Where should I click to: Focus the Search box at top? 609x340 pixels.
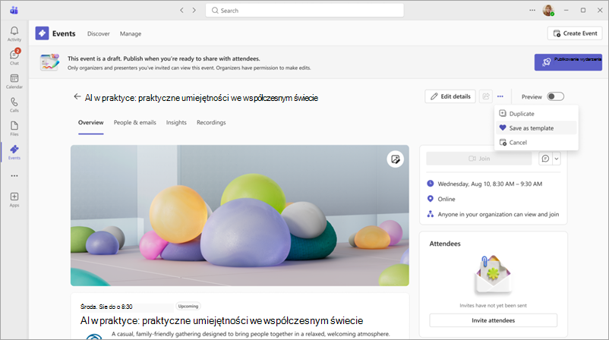304,11
